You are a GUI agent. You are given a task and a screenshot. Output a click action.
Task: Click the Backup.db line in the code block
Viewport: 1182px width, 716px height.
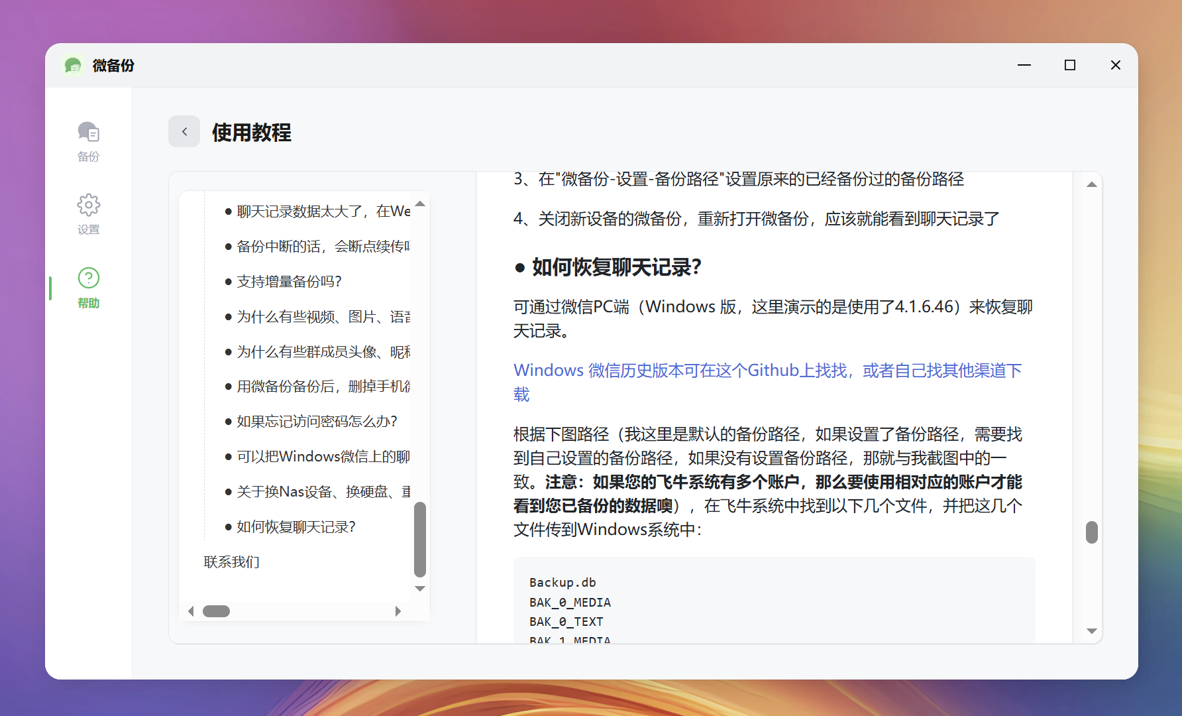point(563,583)
